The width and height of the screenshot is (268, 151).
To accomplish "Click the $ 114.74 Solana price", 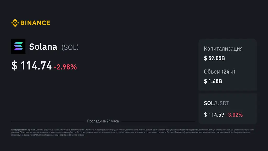I will pyautogui.click(x=31, y=66).
